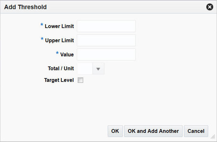
Task: Click the required asterisk beside Value
Action: (58, 54)
